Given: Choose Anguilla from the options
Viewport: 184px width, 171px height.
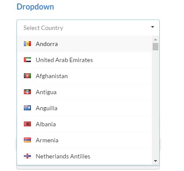Looking at the screenshot, I should pyautogui.click(x=84, y=108).
